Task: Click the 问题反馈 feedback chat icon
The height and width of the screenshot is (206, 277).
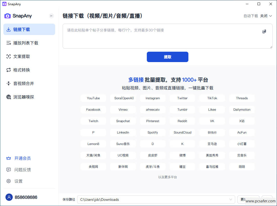Action: click(9, 170)
